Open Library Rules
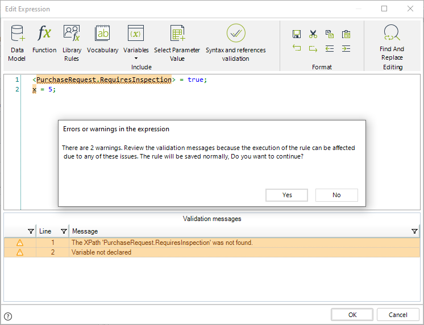Screen dimensions: 424x325 coord(72,43)
